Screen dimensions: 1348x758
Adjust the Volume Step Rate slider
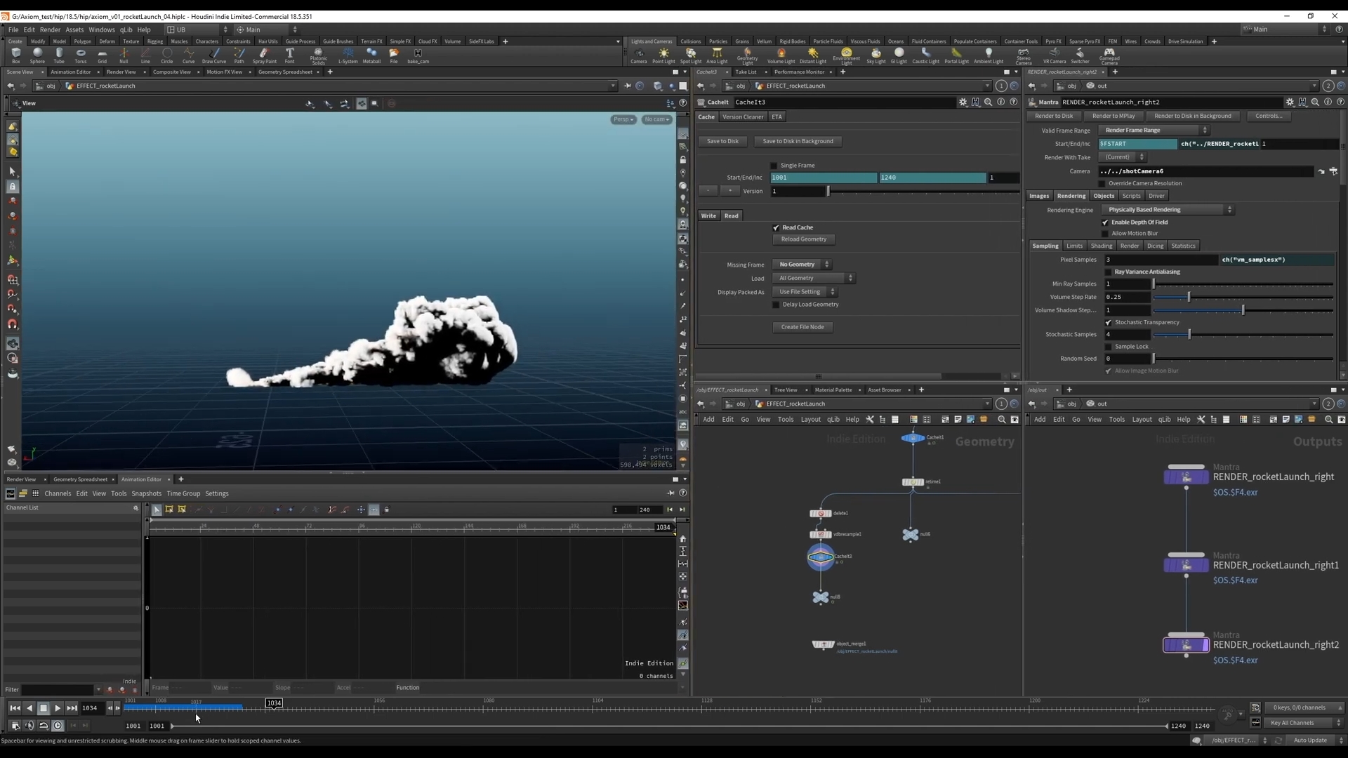click(1189, 298)
